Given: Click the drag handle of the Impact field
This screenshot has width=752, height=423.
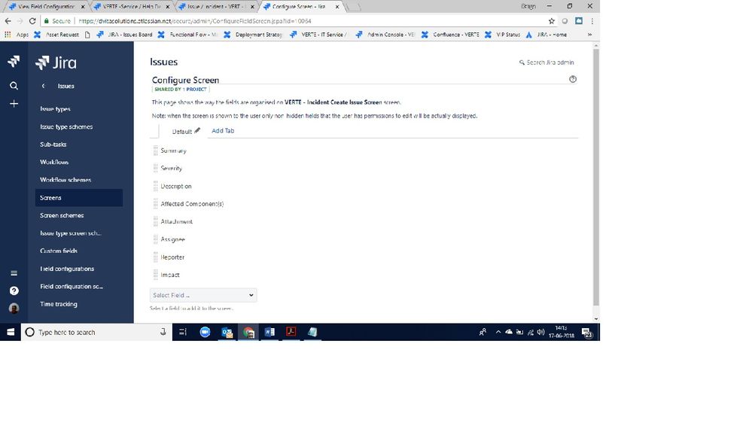Looking at the screenshot, I should click(155, 275).
